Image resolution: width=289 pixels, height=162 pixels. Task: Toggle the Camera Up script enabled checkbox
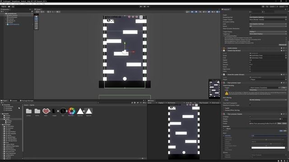click(226, 50)
